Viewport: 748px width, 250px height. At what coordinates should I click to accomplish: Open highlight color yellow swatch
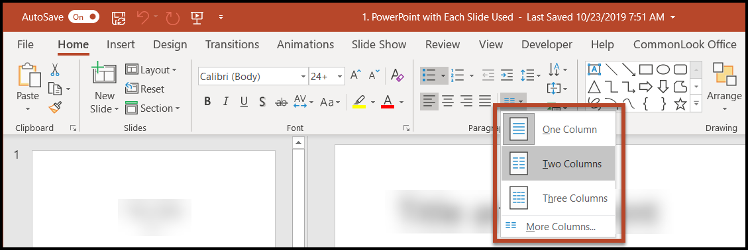coord(359,102)
